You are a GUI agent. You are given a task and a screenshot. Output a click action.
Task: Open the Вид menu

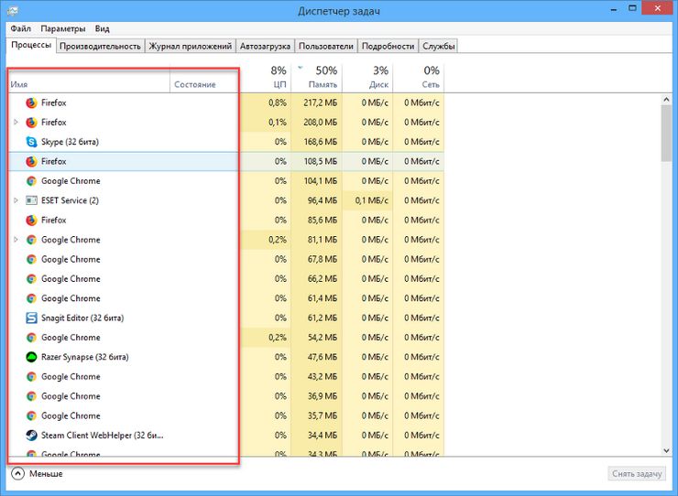(102, 29)
